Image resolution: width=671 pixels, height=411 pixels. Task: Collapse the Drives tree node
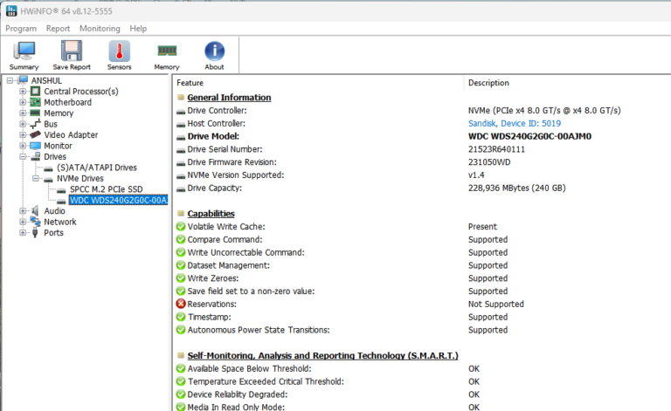coord(23,156)
